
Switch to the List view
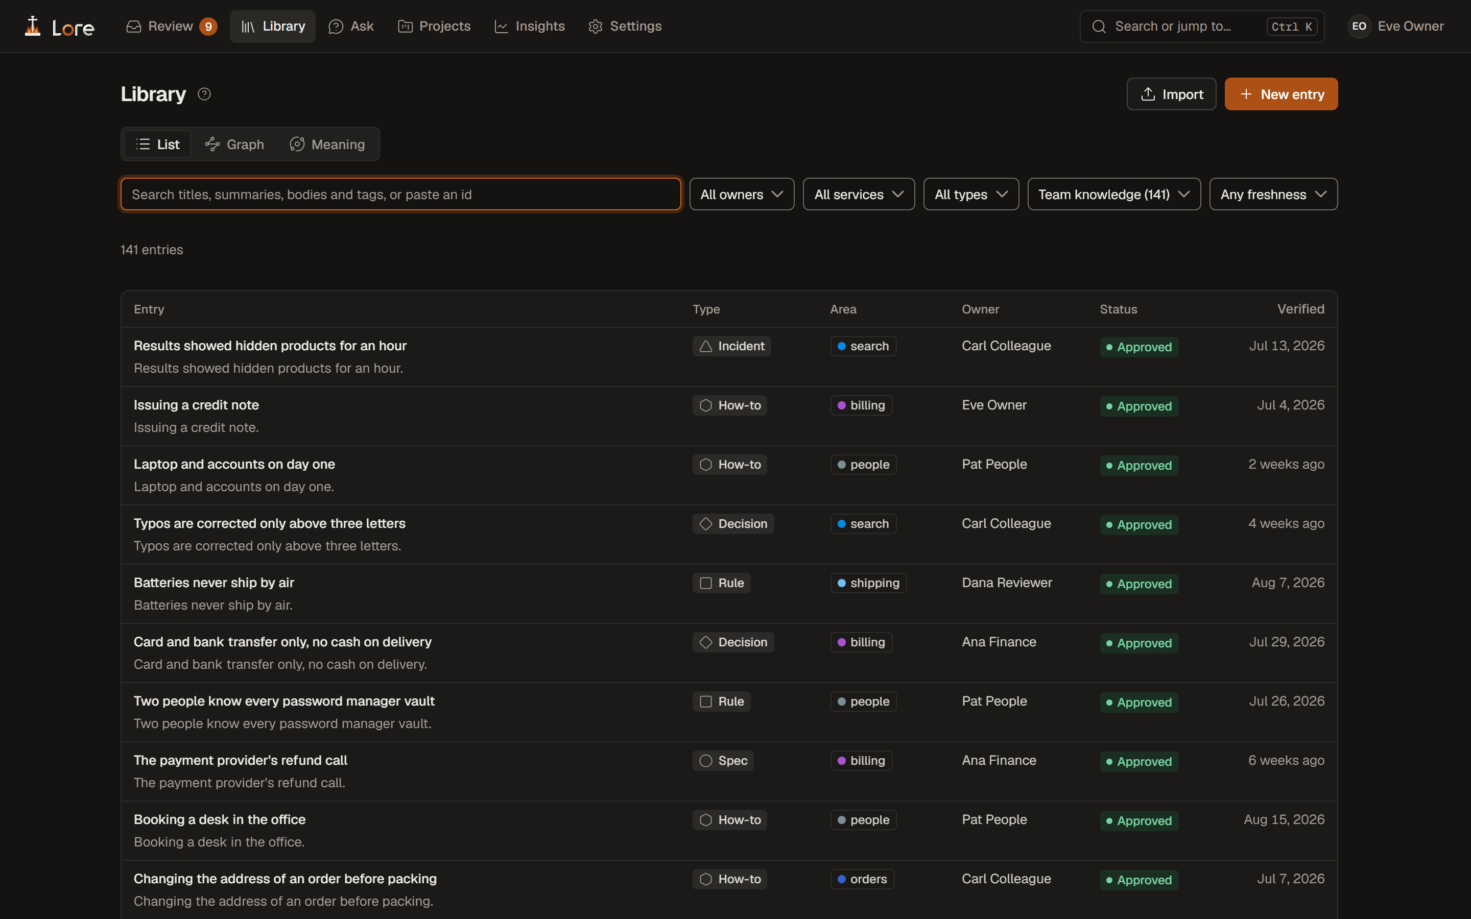click(x=157, y=144)
